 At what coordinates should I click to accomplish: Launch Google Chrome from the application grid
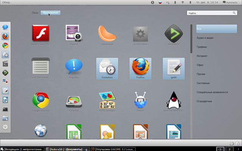[x=40, y=102]
